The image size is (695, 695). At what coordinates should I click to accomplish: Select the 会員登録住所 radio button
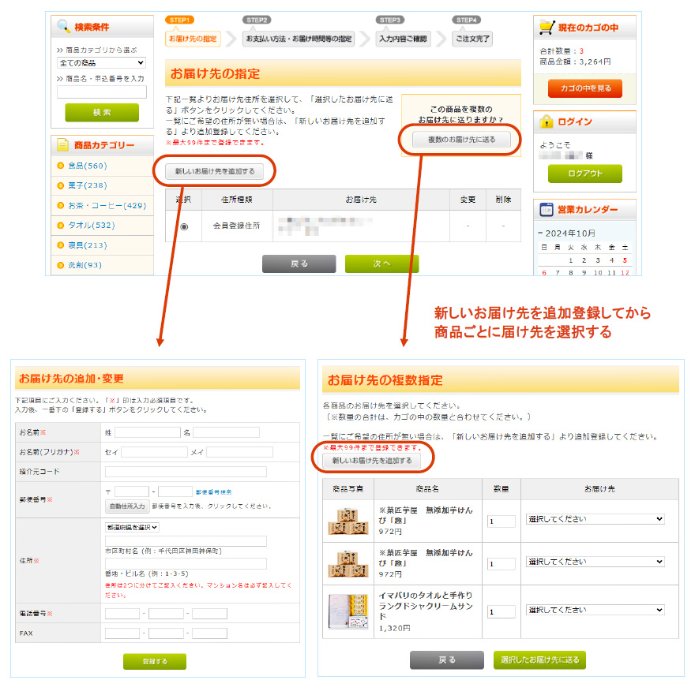[x=184, y=226]
